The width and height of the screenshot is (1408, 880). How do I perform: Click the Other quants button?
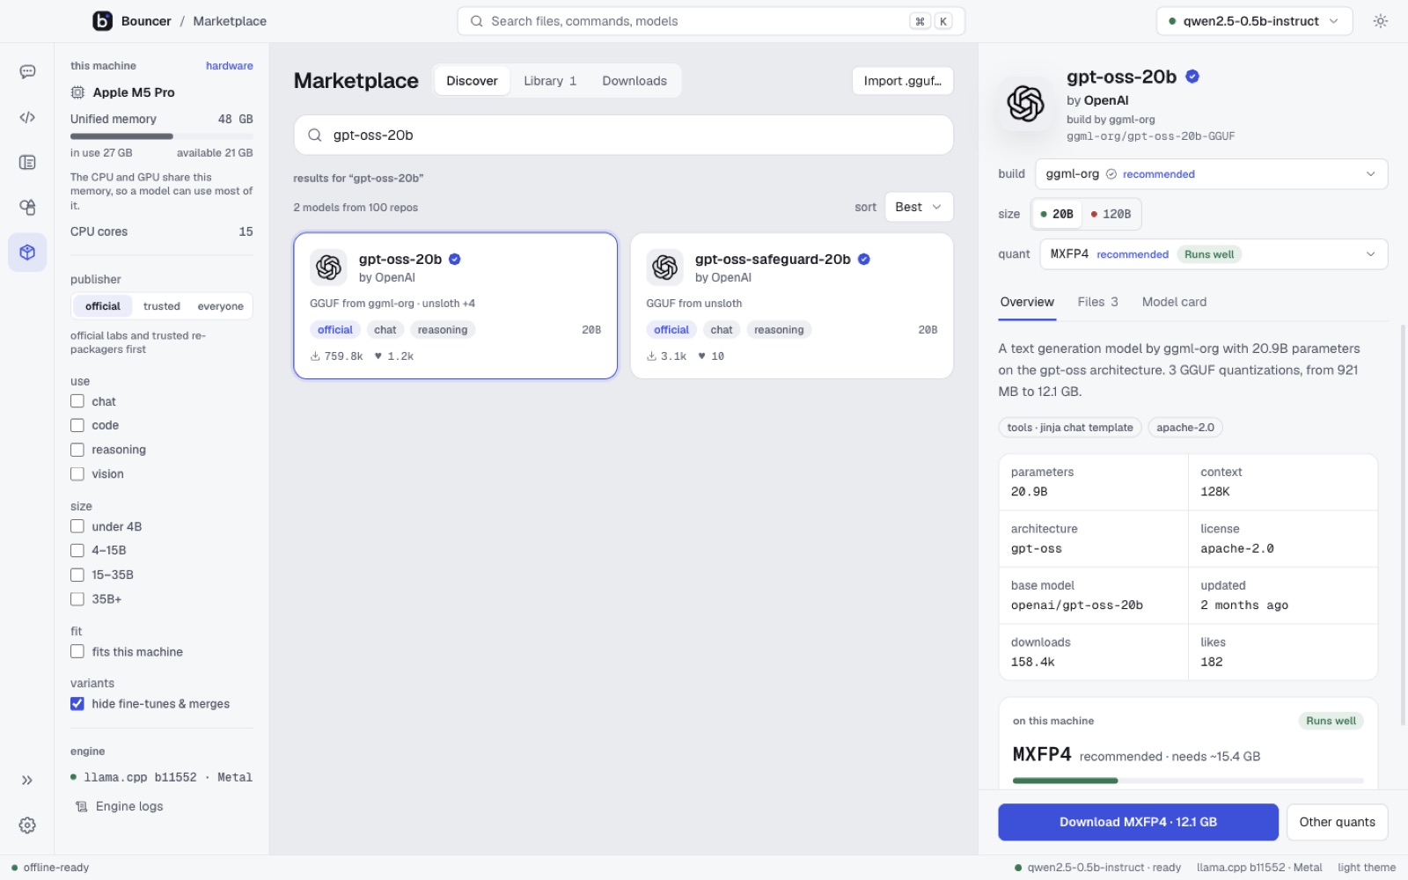tap(1337, 822)
